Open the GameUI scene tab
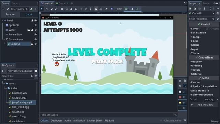This screenshot has width=220, height=124. (62, 3)
